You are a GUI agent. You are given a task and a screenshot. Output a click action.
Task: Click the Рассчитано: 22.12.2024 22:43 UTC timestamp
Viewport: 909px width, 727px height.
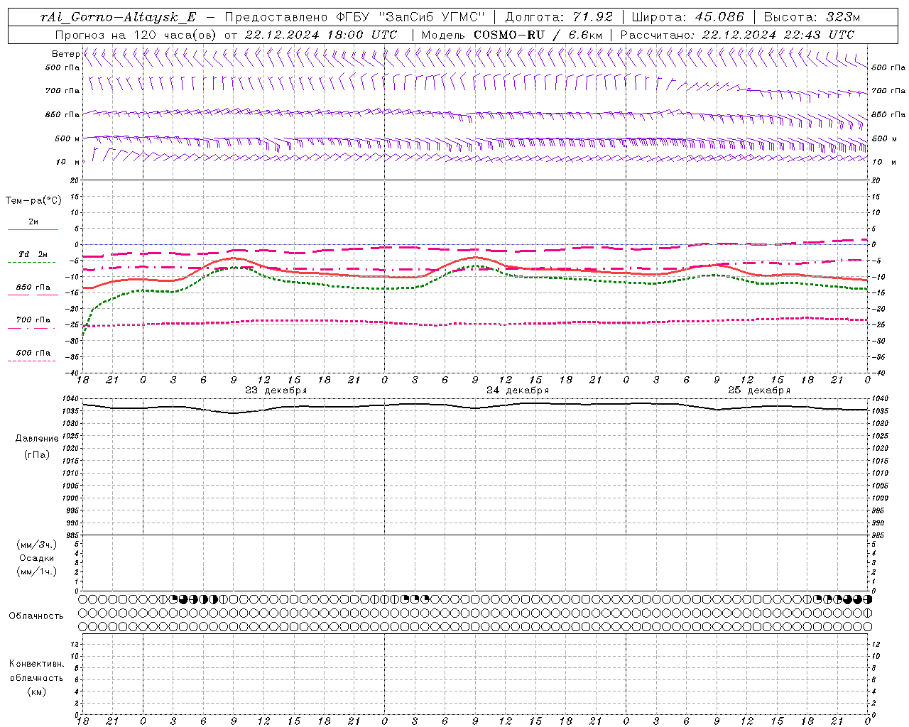(737, 35)
